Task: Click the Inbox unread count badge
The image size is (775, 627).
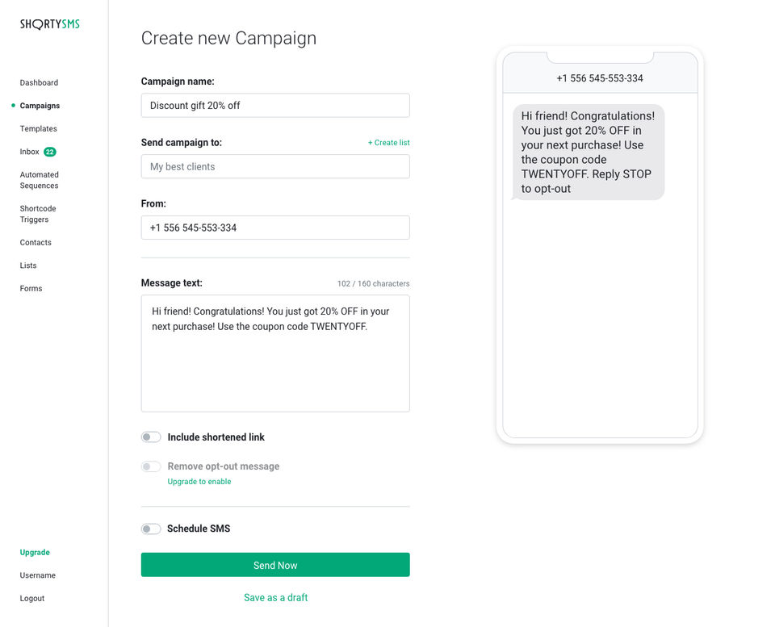Action: tap(50, 152)
